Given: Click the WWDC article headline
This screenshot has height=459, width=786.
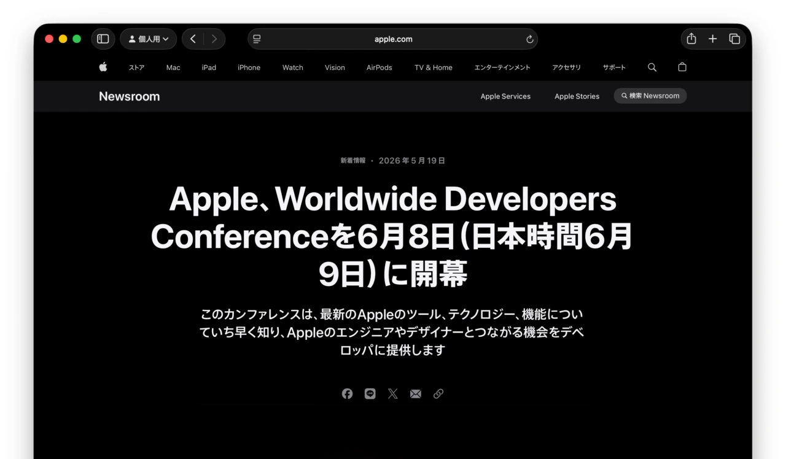Looking at the screenshot, I should click(x=393, y=236).
